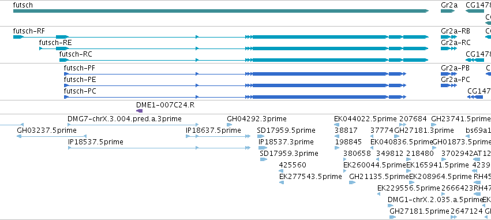Select the futsch gene bar

[221, 11]
